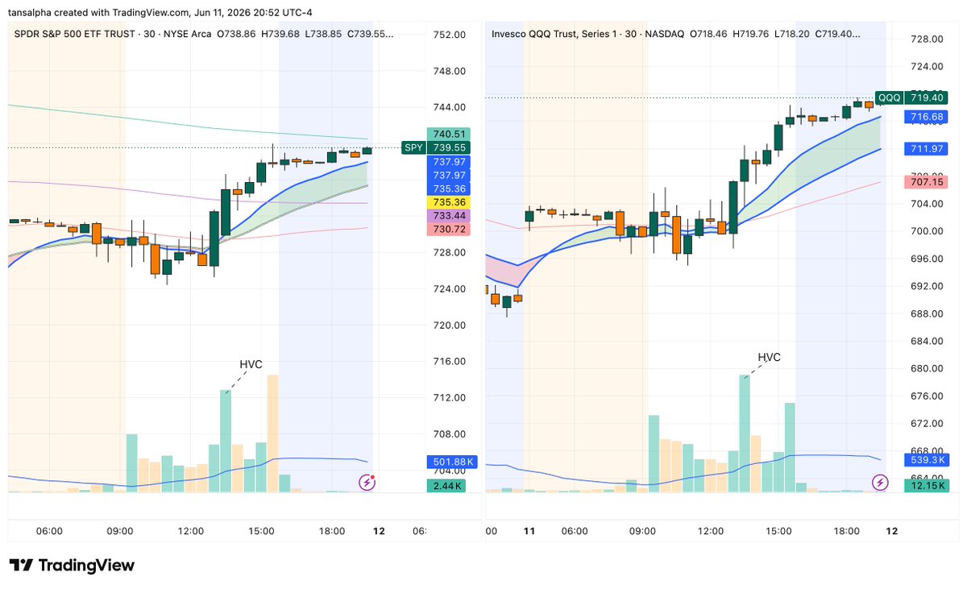Viewport: 967px width, 589px height.
Task: Click the 672.00 price level on QQQ axis
Action: pyautogui.click(x=927, y=424)
